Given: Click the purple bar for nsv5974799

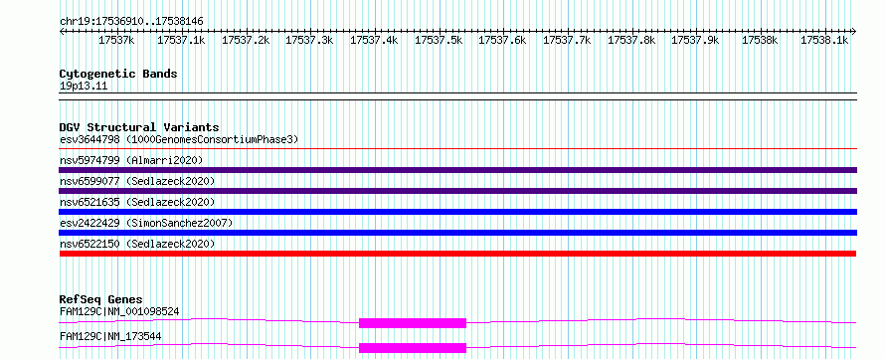Looking at the screenshot, I should click(x=457, y=170).
